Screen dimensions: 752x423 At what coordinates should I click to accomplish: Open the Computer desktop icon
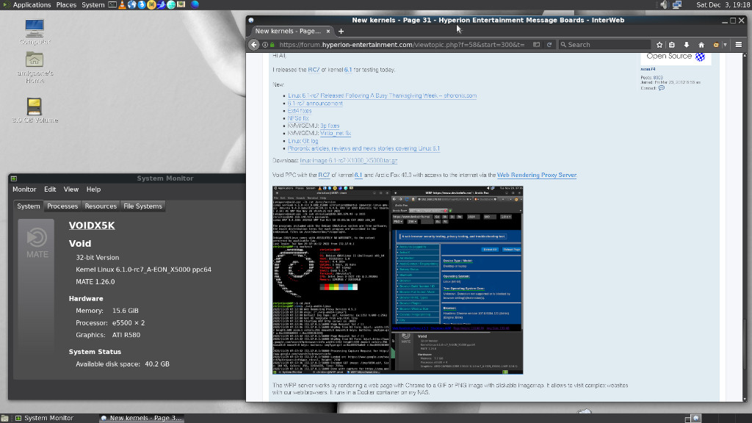point(35,32)
